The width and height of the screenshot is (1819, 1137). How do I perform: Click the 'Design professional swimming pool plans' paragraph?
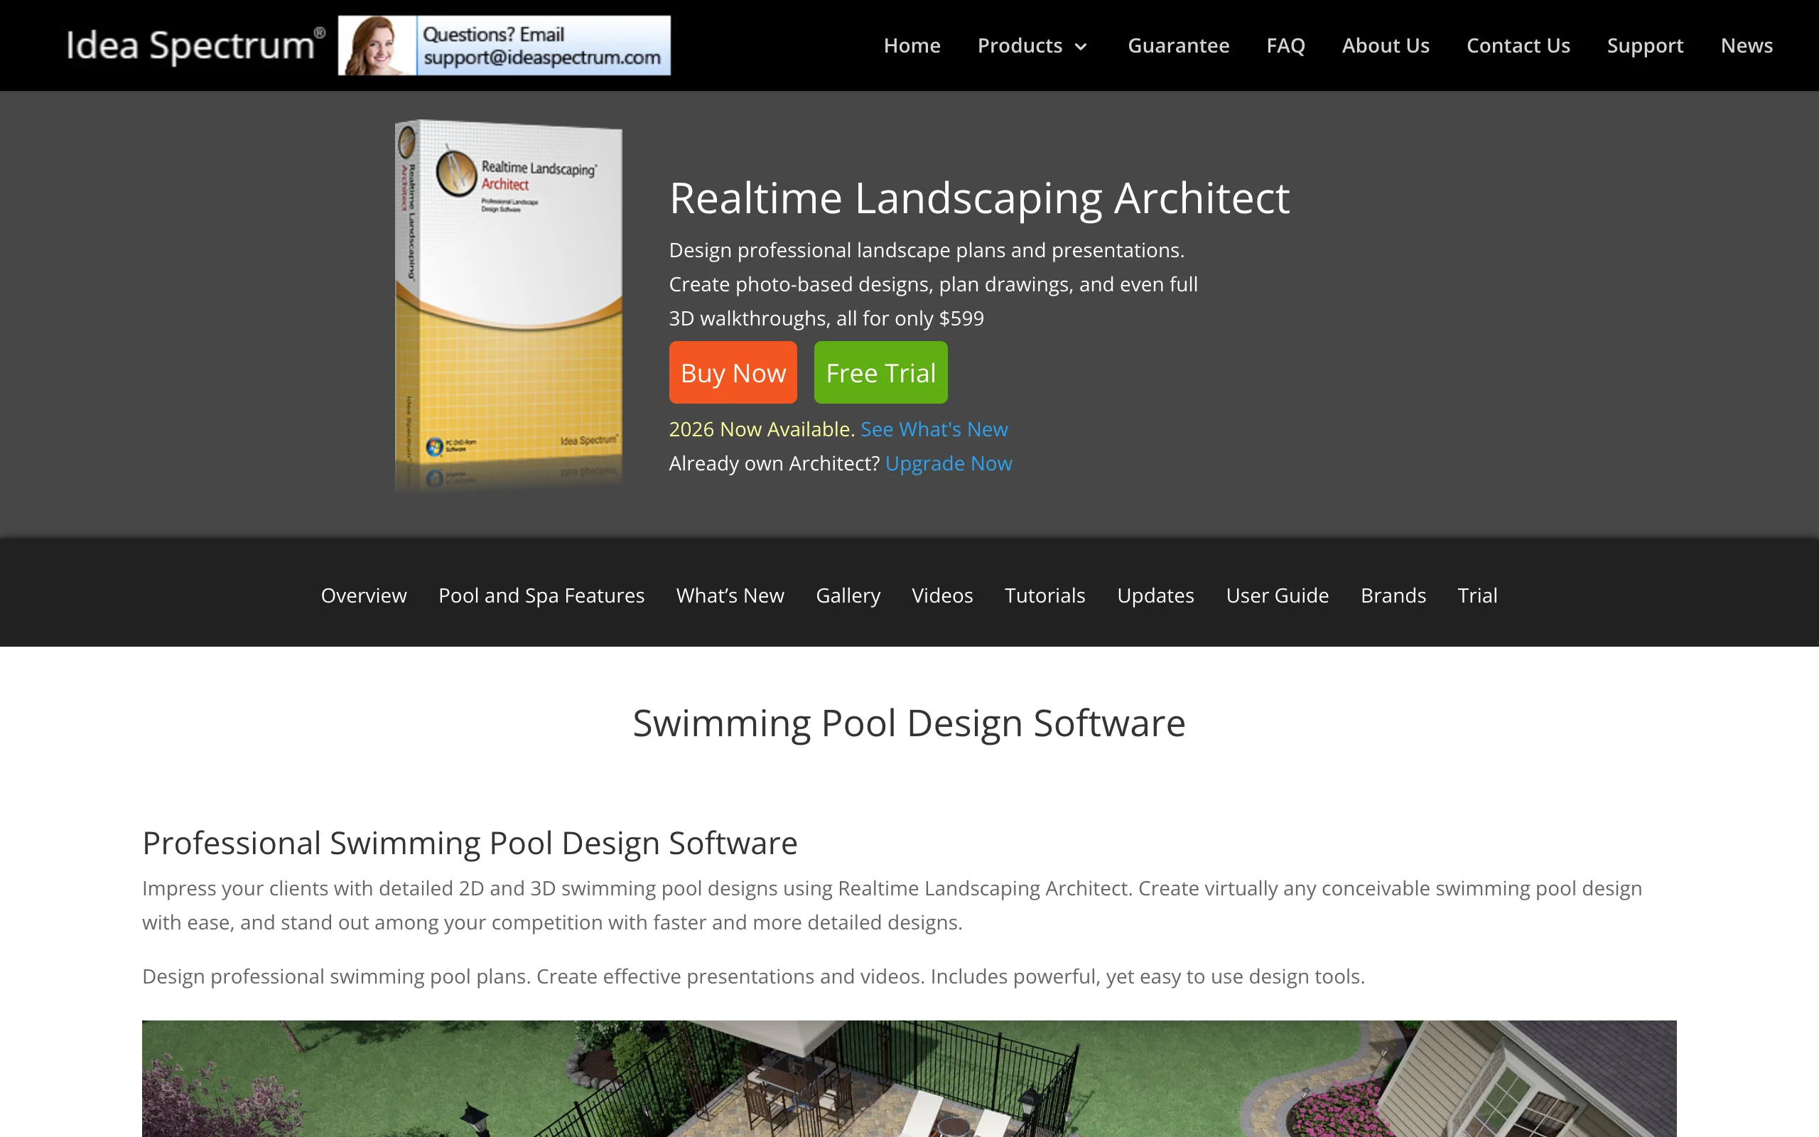tap(753, 976)
